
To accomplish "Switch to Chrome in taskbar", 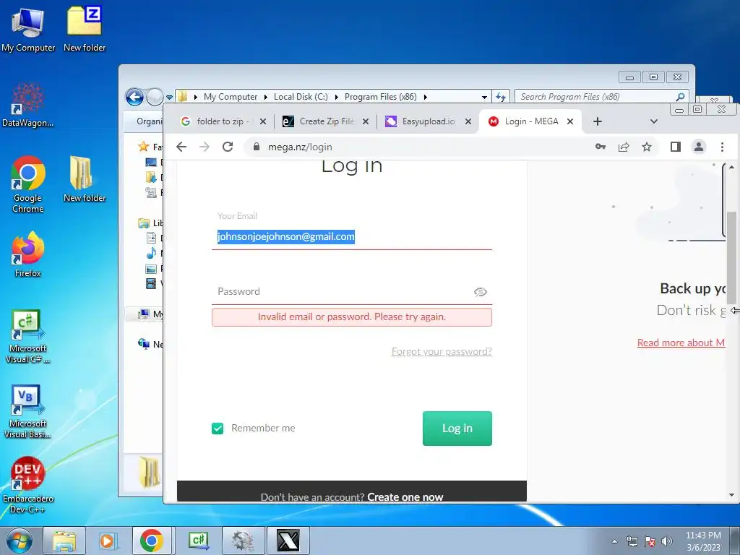I will tap(152, 541).
